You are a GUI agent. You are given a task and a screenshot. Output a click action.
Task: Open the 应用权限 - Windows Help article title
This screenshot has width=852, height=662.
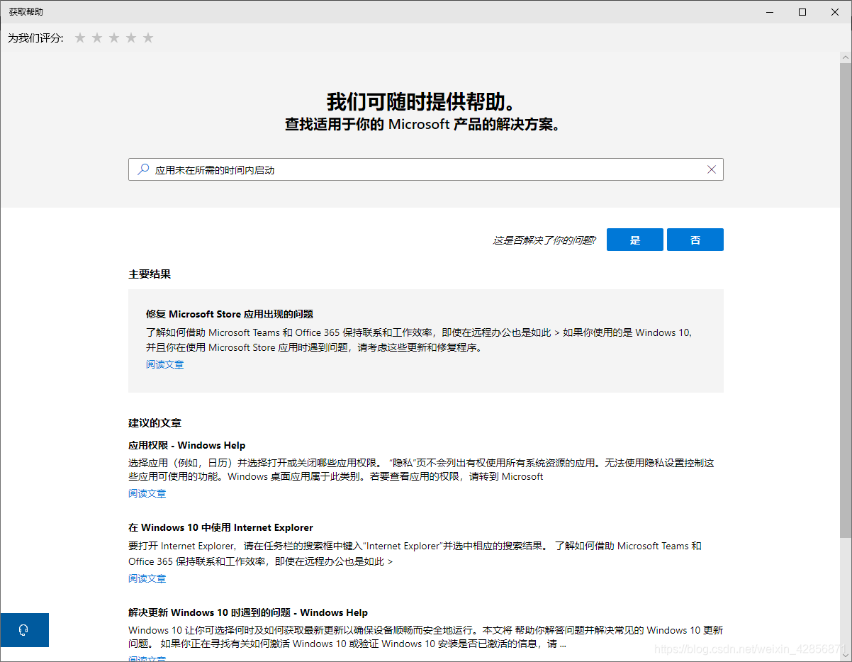(187, 445)
